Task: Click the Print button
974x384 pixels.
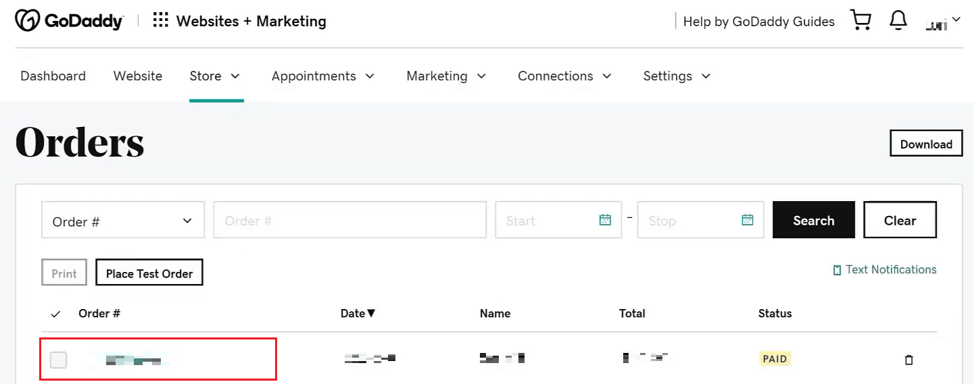Action: tap(64, 273)
